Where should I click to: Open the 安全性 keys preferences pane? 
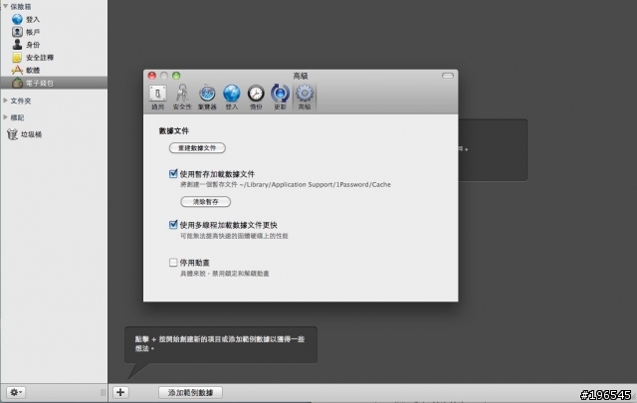182,98
